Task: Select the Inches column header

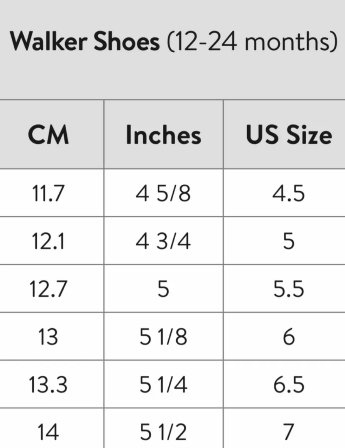Action: (163, 135)
